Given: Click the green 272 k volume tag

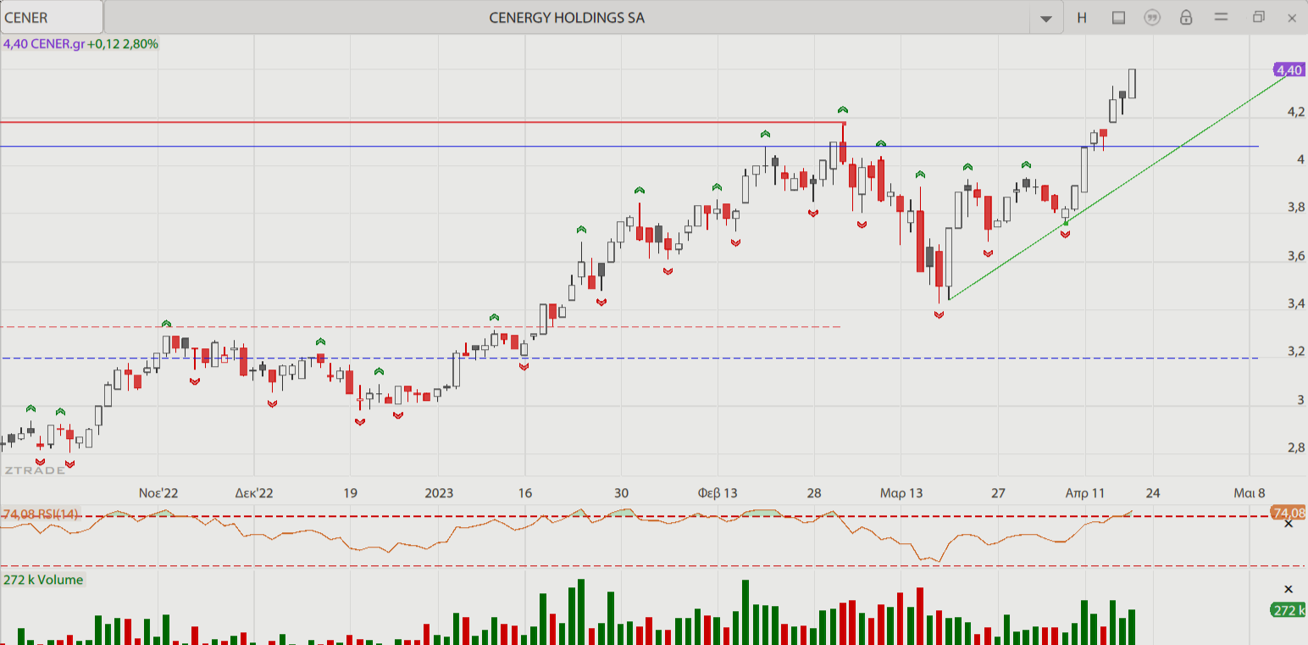Looking at the screenshot, I should (1289, 610).
